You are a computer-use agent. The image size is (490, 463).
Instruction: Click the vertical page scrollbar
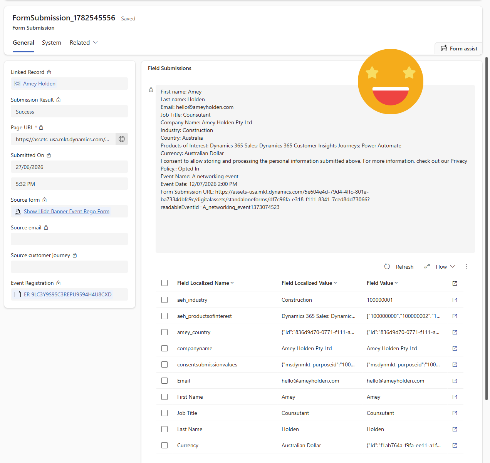pyautogui.click(x=487, y=229)
